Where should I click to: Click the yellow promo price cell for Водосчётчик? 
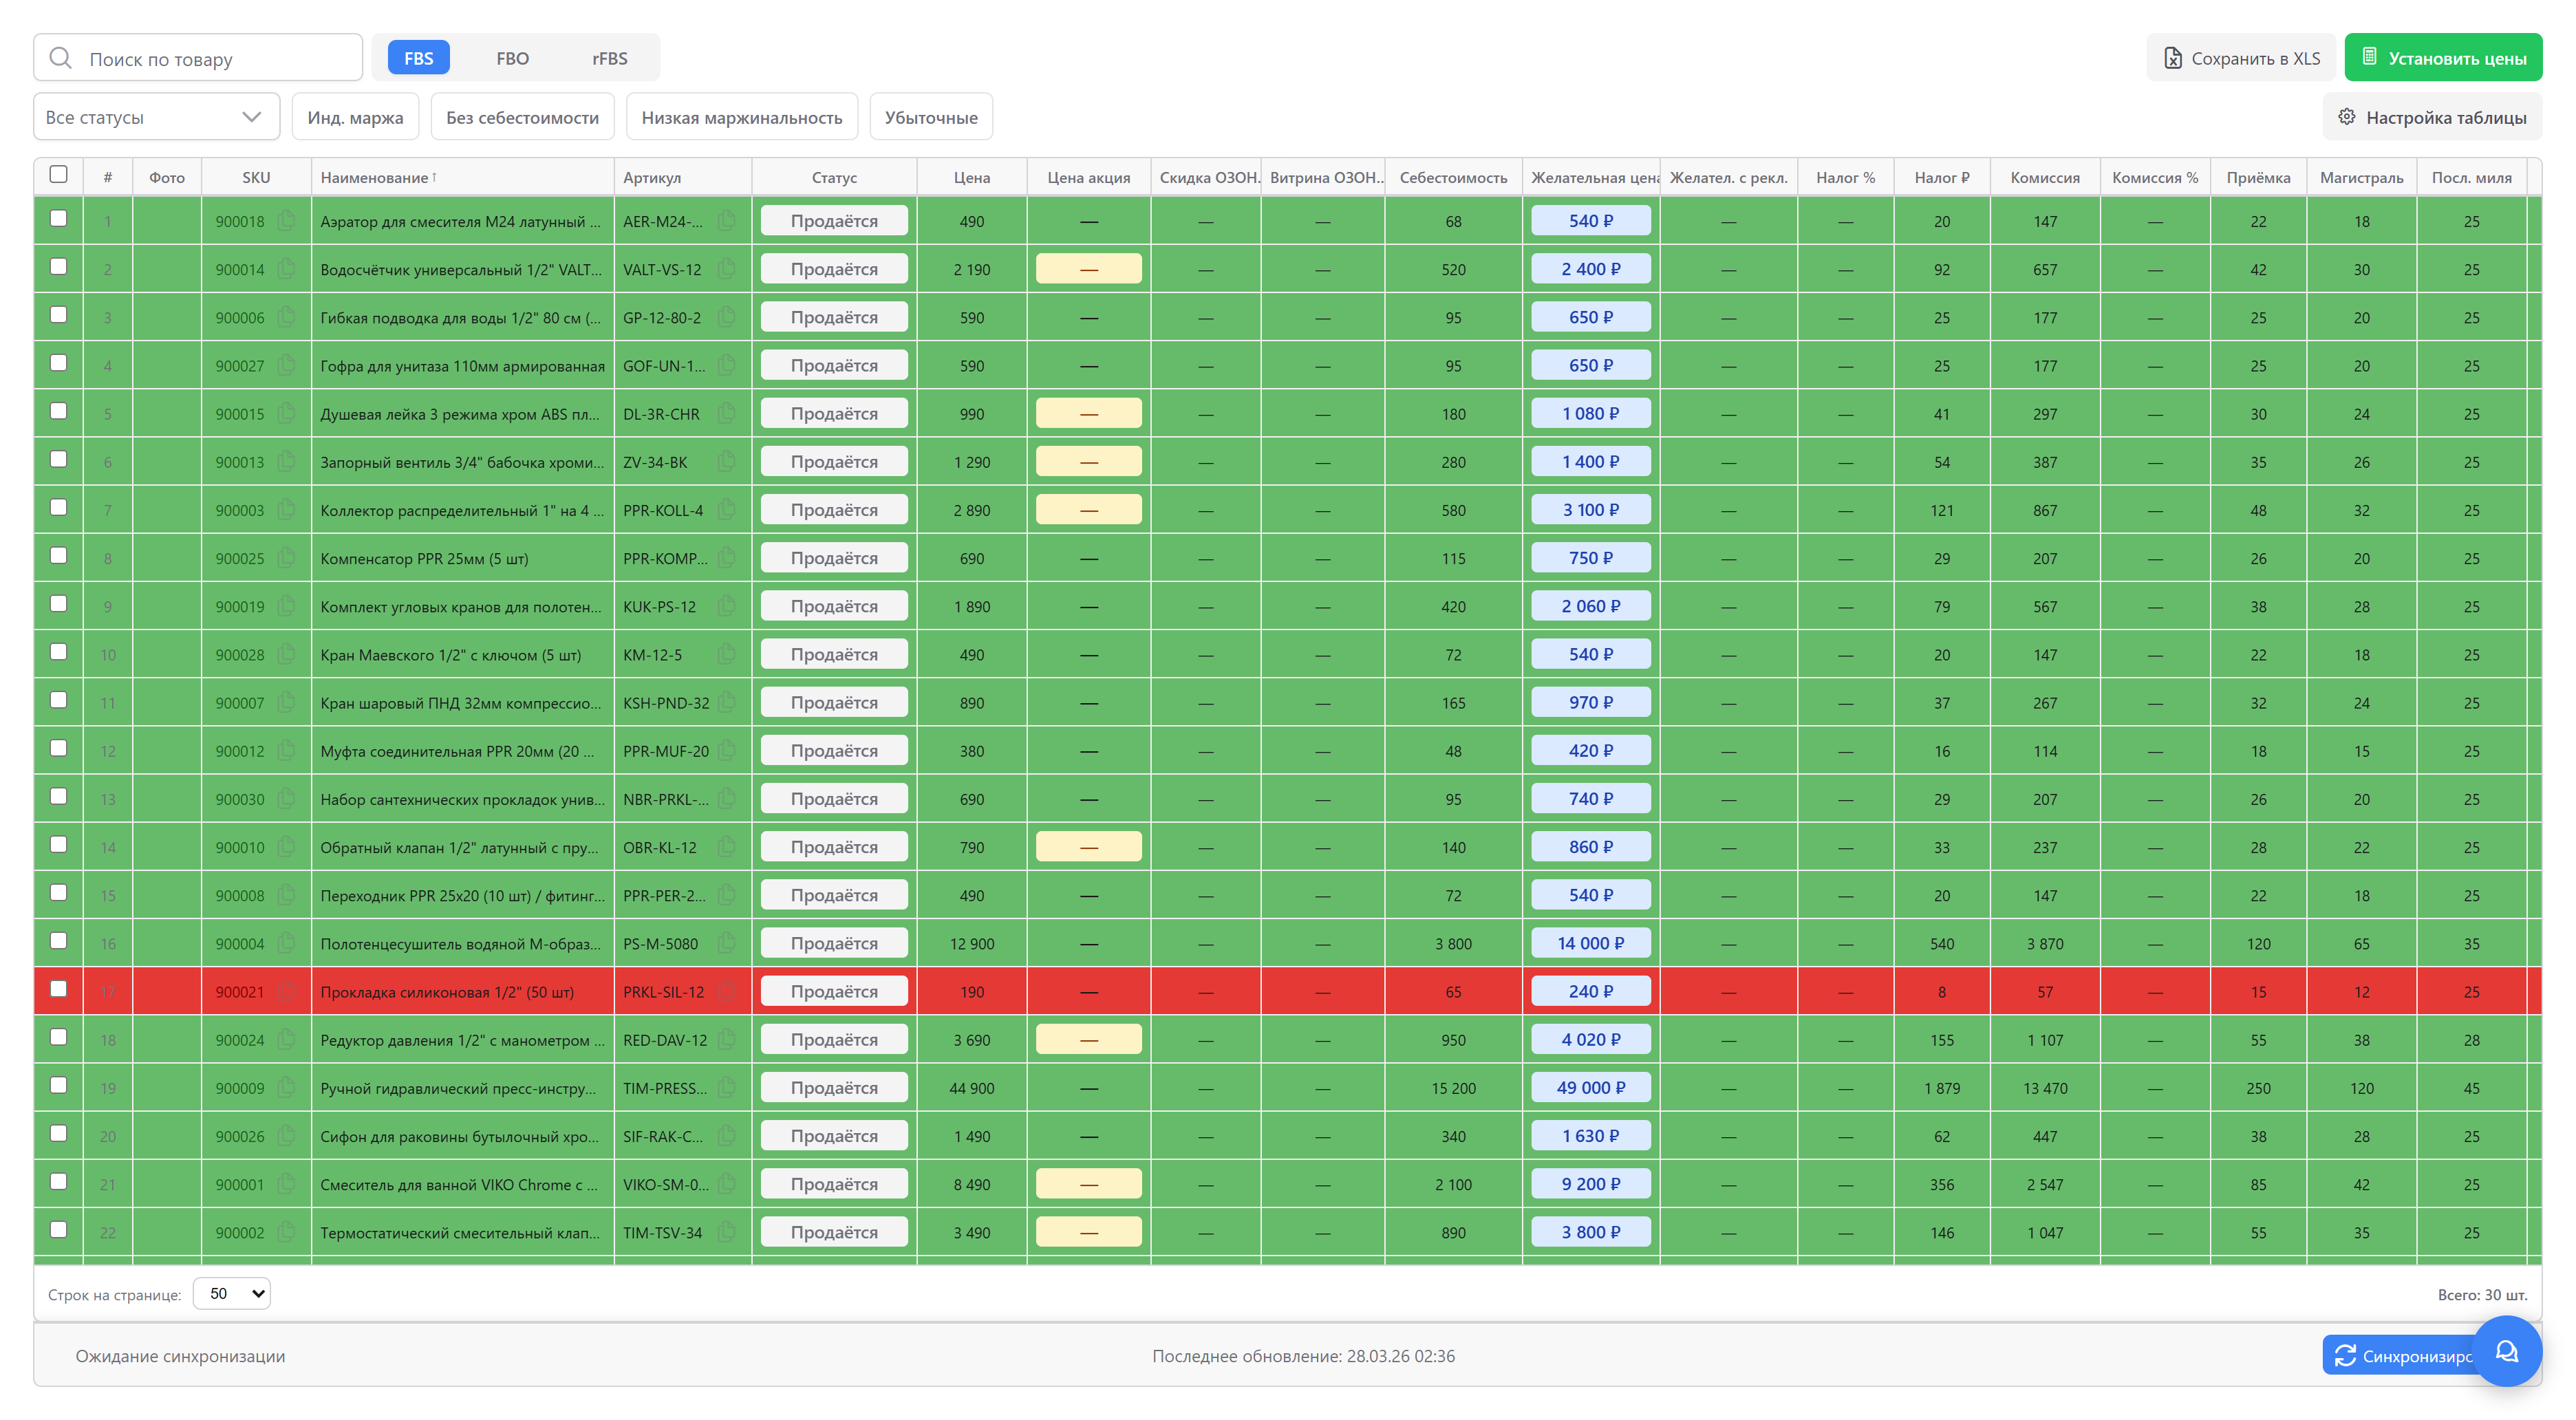pyautogui.click(x=1088, y=269)
